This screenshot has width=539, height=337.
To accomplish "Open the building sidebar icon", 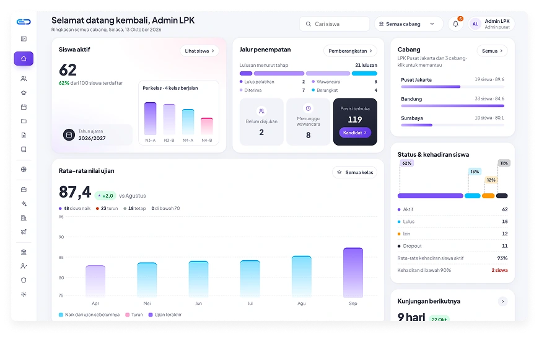I will pos(24,217).
